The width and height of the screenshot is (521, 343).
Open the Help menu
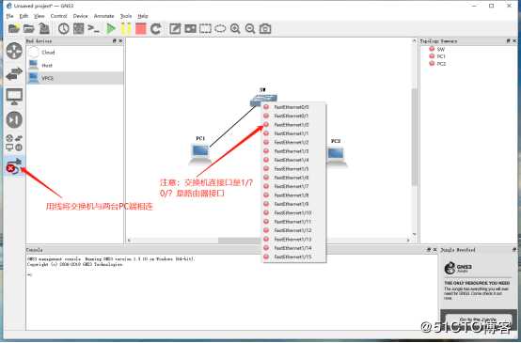pyautogui.click(x=143, y=16)
